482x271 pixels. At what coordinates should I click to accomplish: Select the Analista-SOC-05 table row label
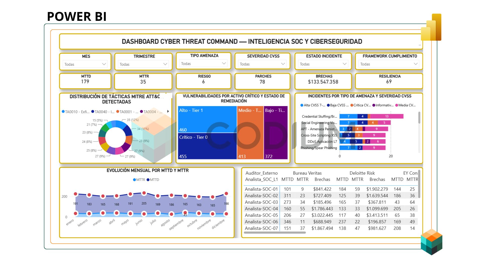pos(261,215)
